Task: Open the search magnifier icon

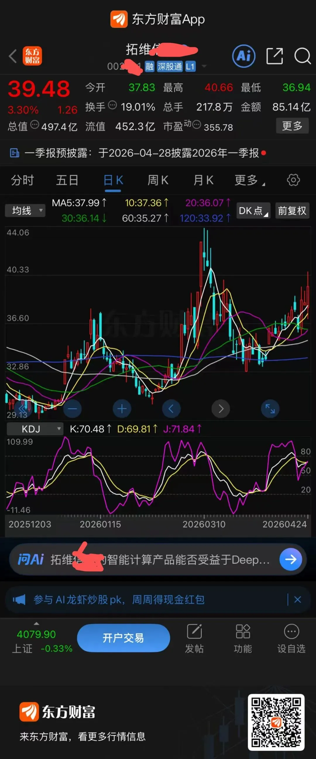Action: click(302, 56)
